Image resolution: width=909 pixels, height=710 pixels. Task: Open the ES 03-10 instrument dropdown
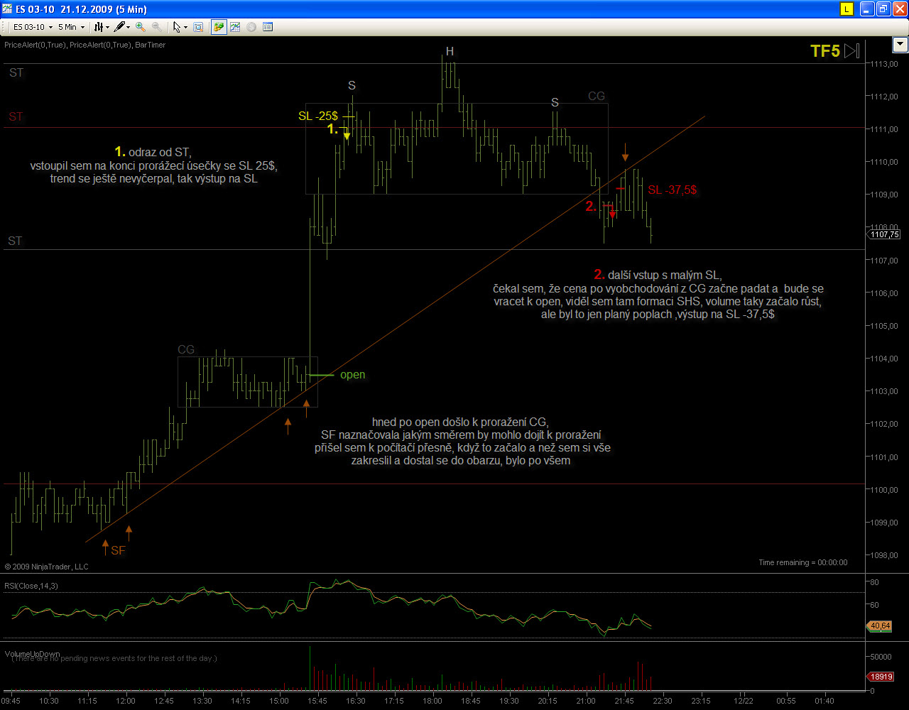coord(33,27)
